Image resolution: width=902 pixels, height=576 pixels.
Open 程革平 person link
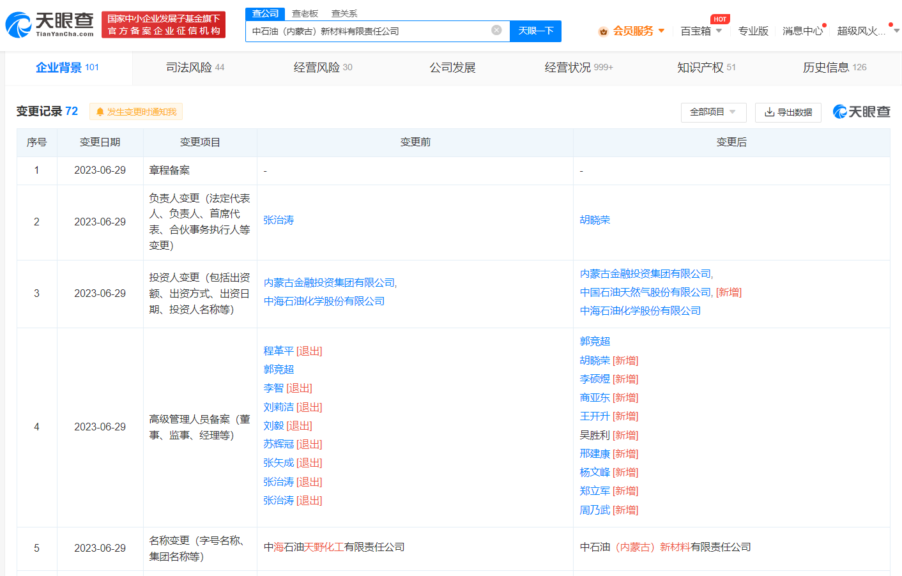pos(279,351)
